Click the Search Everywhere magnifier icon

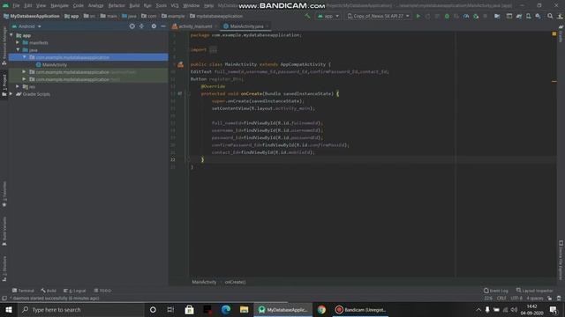tap(550, 16)
